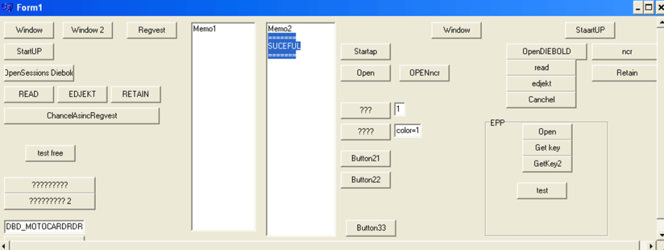Minimize the Form1 window
This screenshot has height=250, width=664.
coord(638,7)
